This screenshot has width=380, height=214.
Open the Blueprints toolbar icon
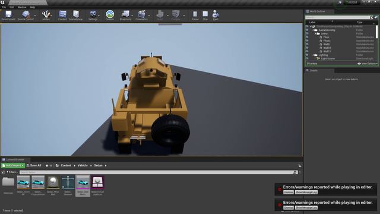125,14
